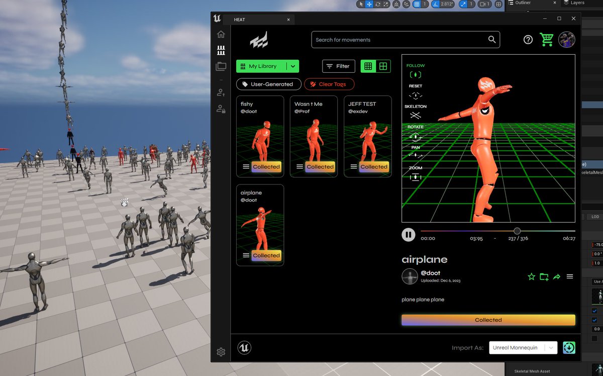Open the movements library sidebar icon
The image size is (603, 376).
coord(221,50)
